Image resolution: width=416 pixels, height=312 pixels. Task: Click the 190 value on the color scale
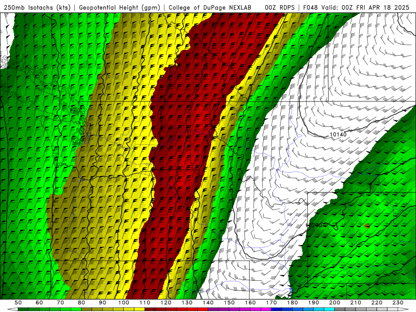click(x=314, y=303)
